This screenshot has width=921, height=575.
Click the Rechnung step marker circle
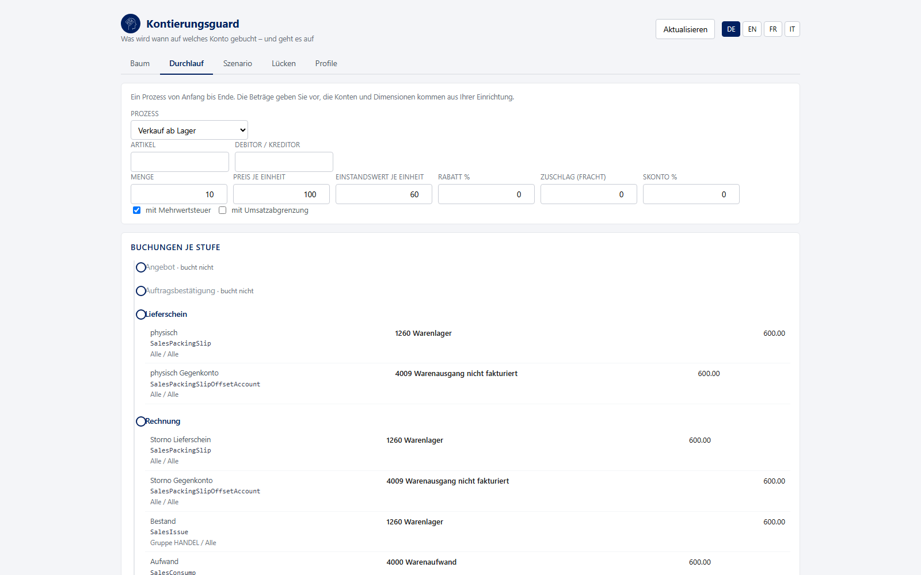click(141, 421)
